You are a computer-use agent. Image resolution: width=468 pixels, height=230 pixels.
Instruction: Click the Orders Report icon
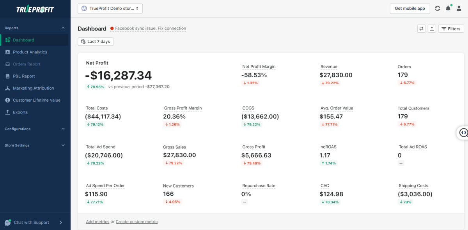[8, 64]
